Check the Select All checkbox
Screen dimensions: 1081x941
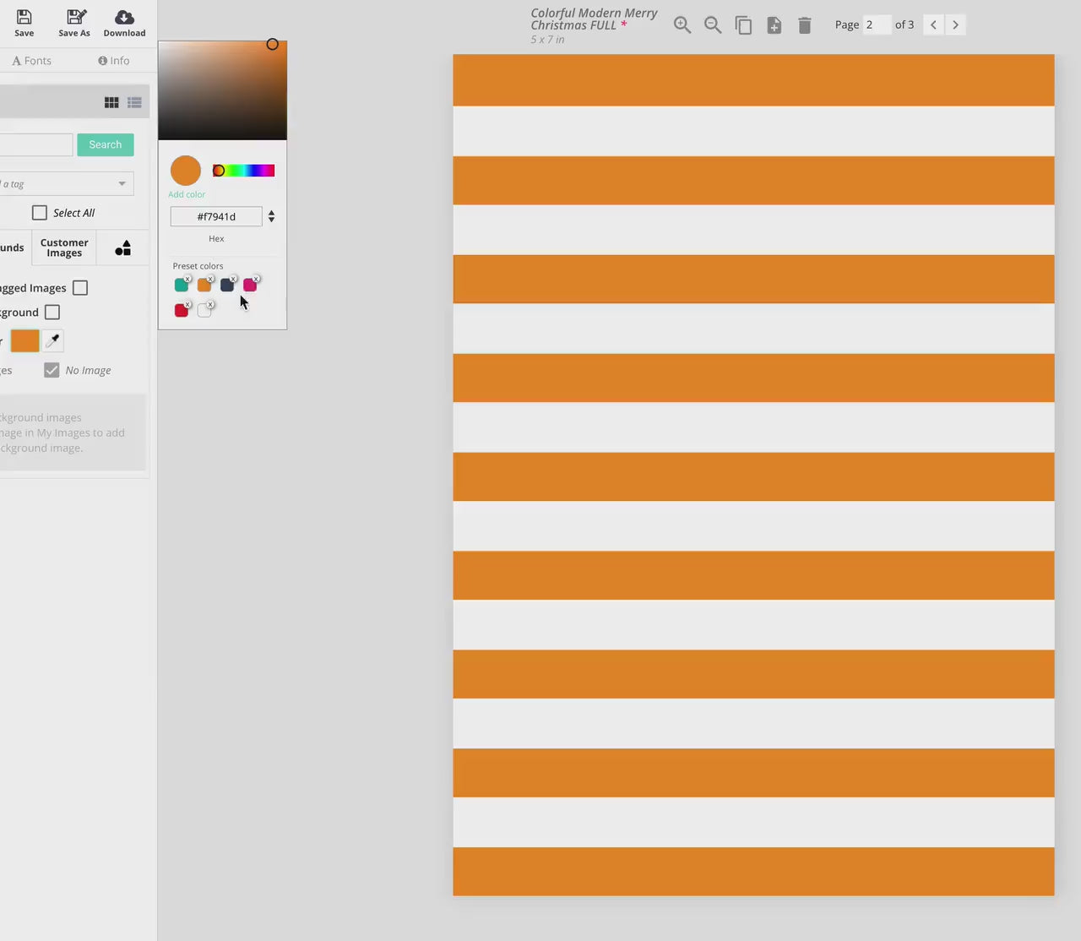[40, 213]
